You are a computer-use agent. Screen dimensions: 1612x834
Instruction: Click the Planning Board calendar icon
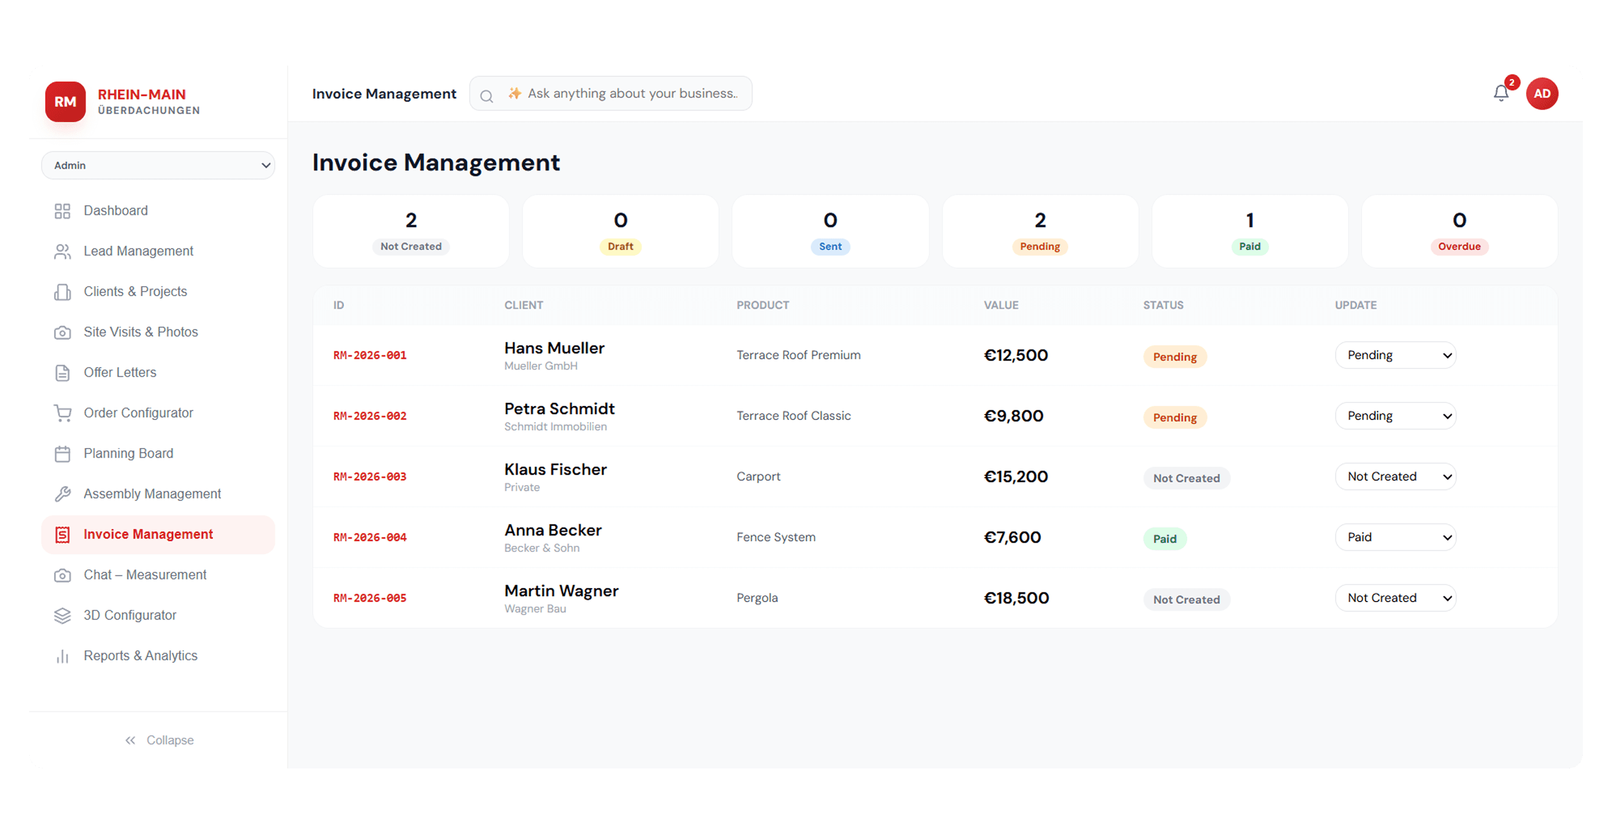pos(62,453)
